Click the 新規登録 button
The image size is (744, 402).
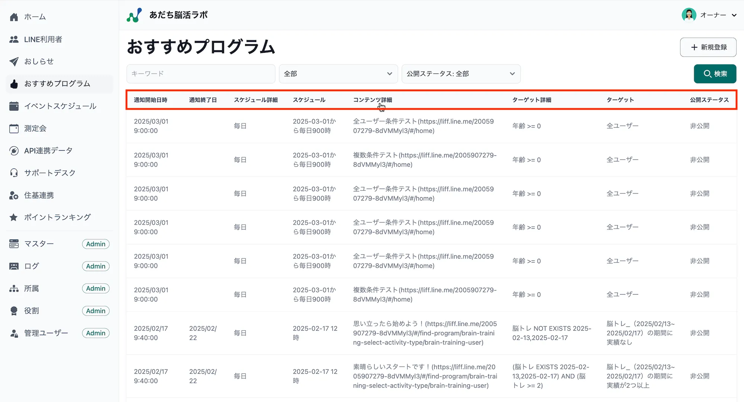[x=708, y=47]
